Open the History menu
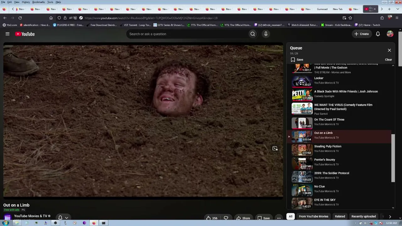Image resolution: width=402 pixels, height=226 pixels. coord(26,2)
